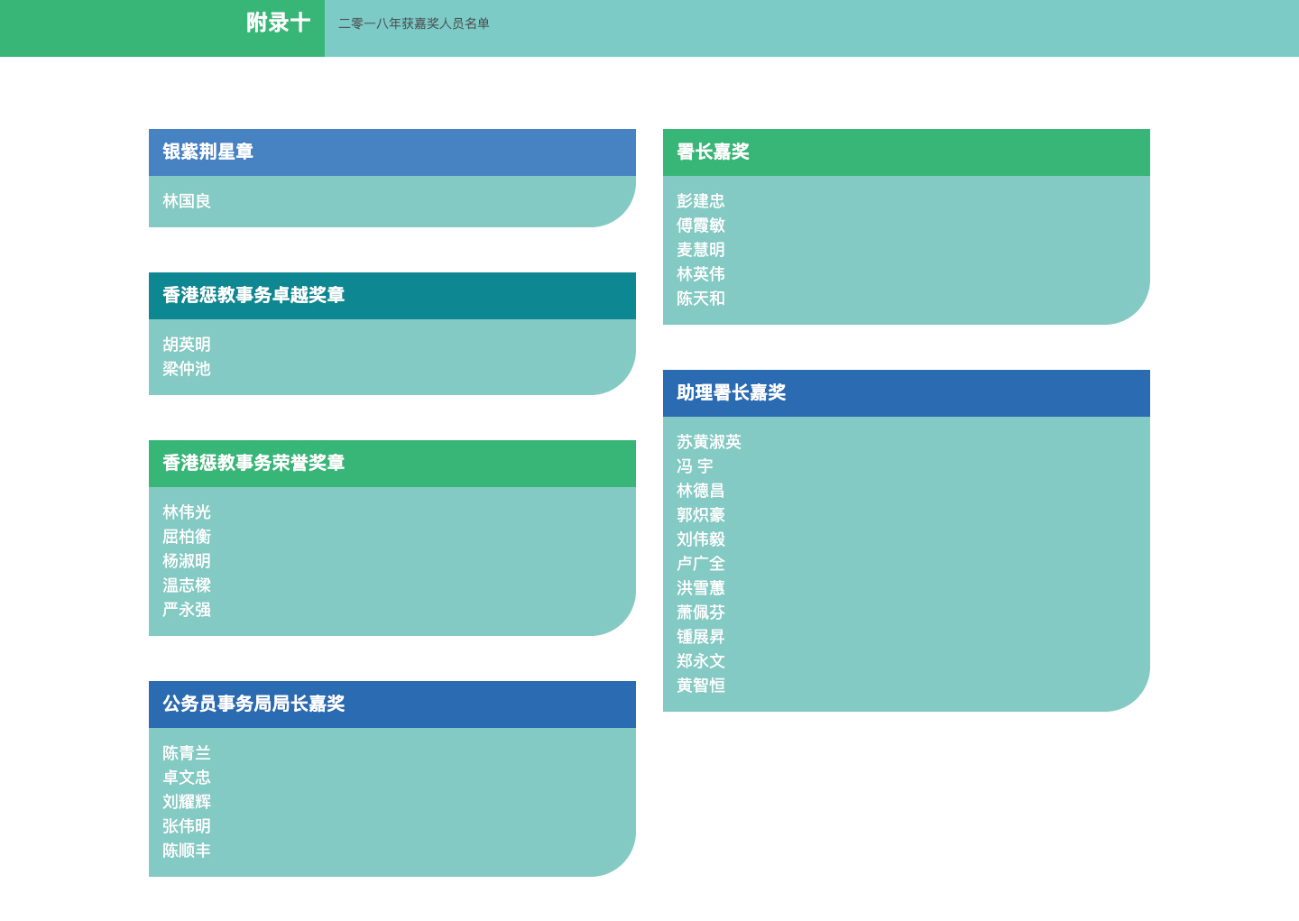The image size is (1299, 921).
Task: Click the name 陈天和
Action: (x=701, y=299)
